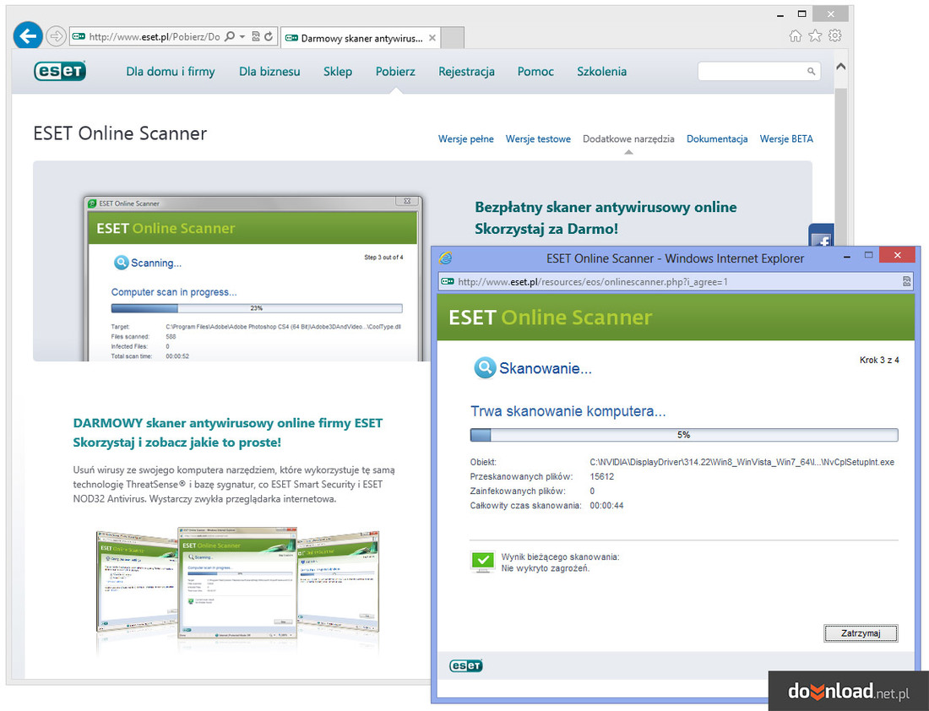This screenshot has width=929, height=711.
Task: Open the Wersje pełne link
Action: tap(465, 139)
